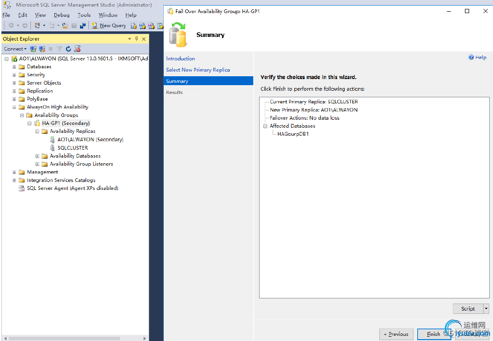This screenshot has width=493, height=341.
Task: Expand the Availability Databases folder
Action: click(x=37, y=156)
